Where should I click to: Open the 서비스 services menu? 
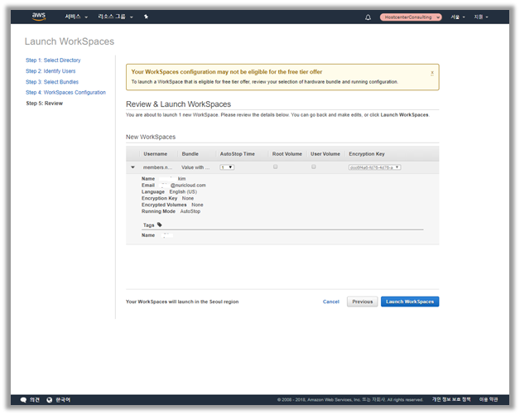pyautogui.click(x=76, y=17)
